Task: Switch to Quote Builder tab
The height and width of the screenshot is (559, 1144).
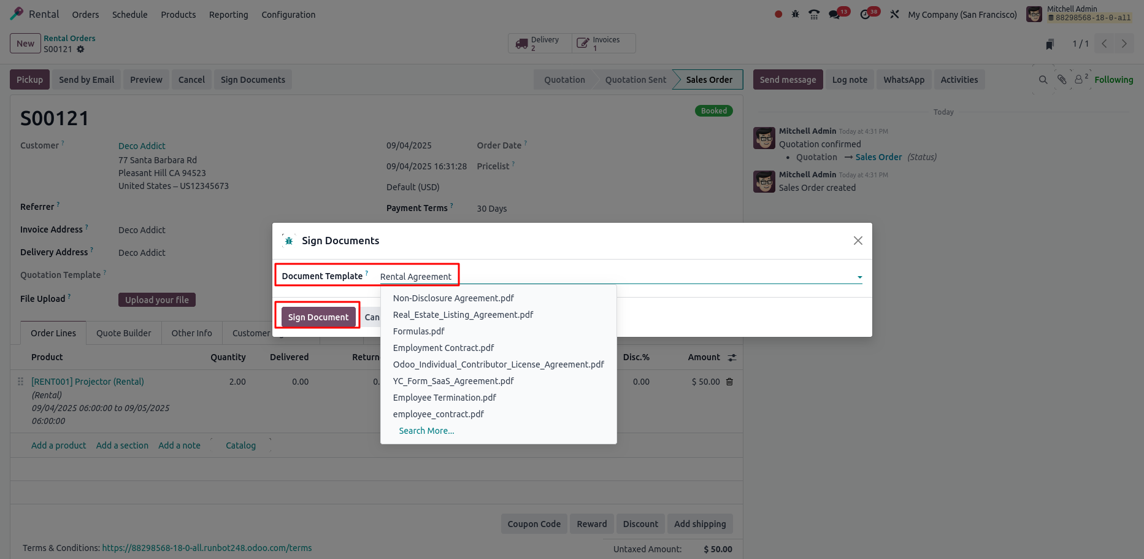Action: (x=123, y=333)
